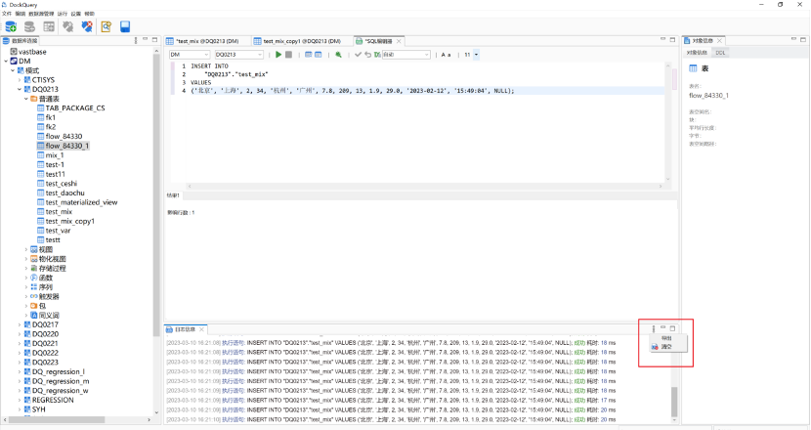Click the log panel vertical scrollbar thumb
This screenshot has width=811, height=430.
click(x=674, y=401)
